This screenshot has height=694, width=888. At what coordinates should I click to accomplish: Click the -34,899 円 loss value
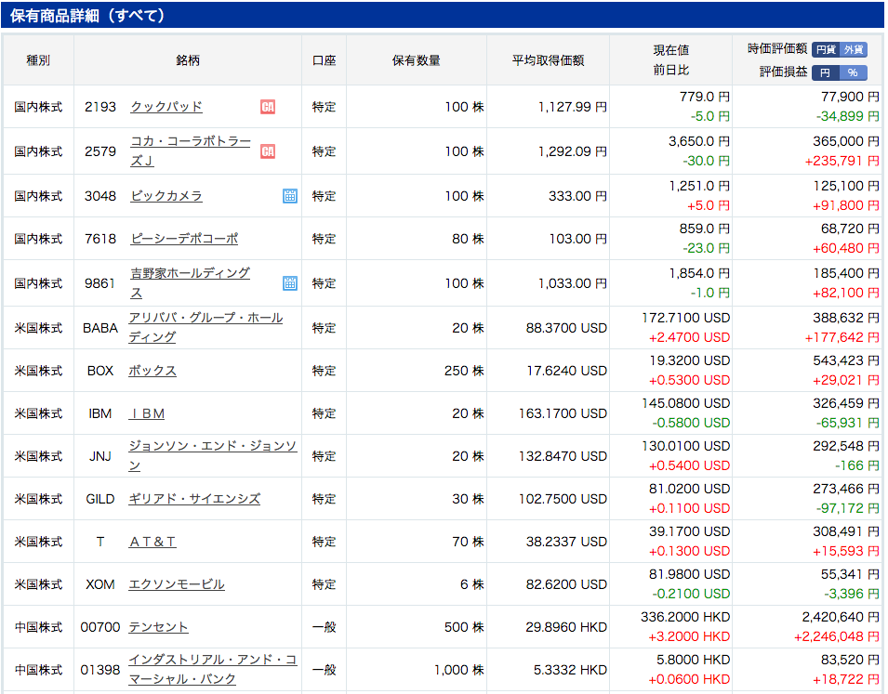[848, 117]
